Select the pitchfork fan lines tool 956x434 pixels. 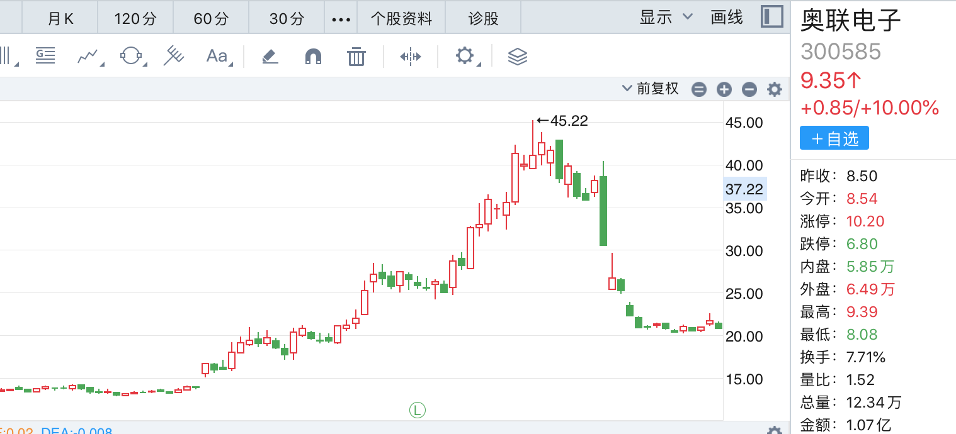[173, 56]
